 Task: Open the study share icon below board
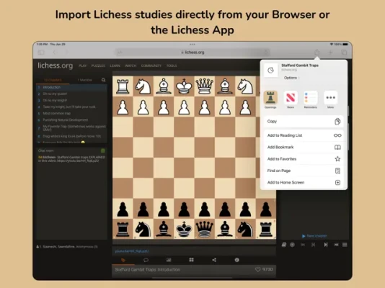(x=214, y=260)
